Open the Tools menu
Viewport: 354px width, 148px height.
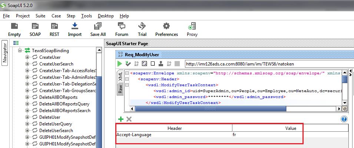tap(86, 16)
